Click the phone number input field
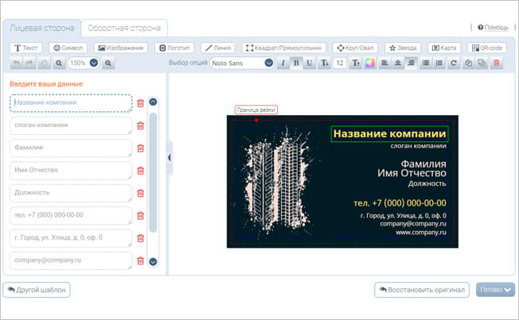The width and height of the screenshot is (519, 320). click(x=71, y=215)
